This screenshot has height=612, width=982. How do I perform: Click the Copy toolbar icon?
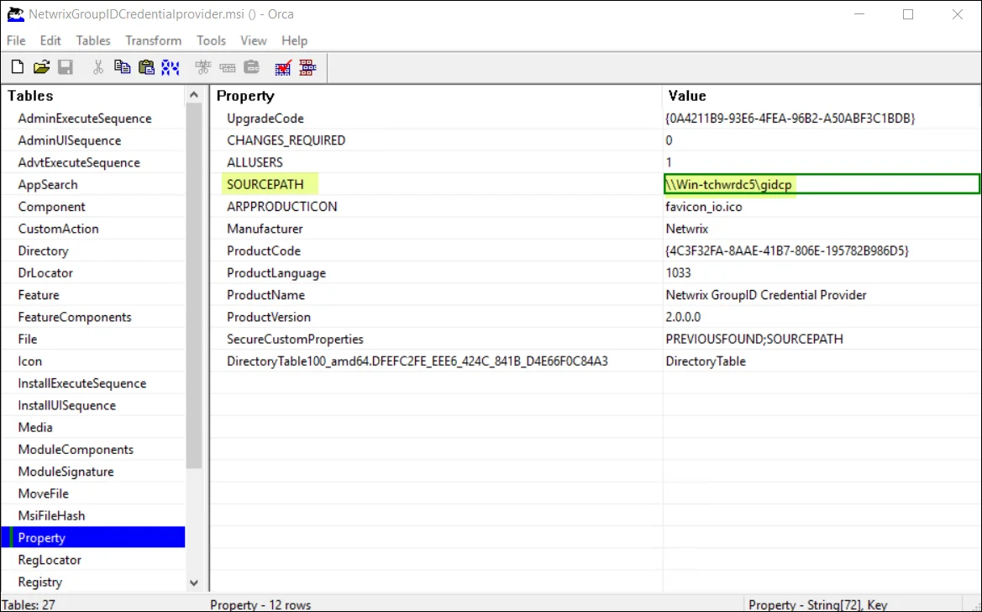click(x=122, y=67)
